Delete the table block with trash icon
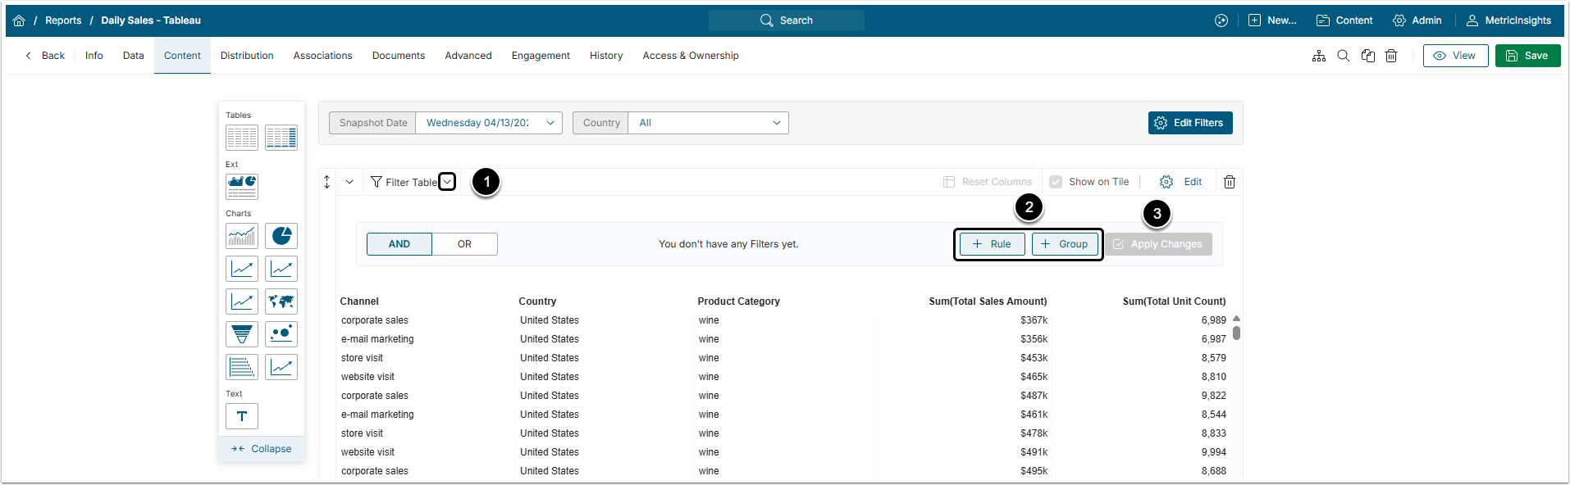Screen dimensions: 1570x485 pyautogui.click(x=1230, y=182)
